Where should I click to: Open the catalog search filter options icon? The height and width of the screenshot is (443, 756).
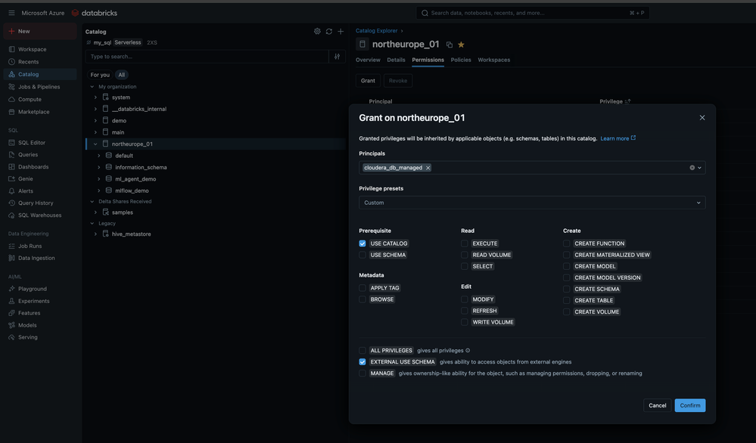tap(337, 57)
